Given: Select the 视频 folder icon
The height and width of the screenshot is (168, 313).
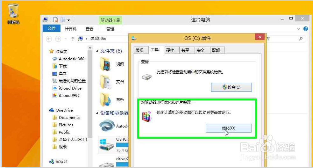Looking at the screenshot, I should (106, 64).
